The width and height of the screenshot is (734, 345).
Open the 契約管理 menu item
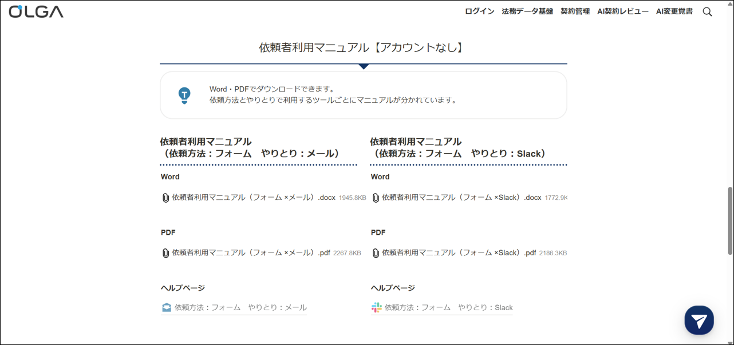(575, 11)
